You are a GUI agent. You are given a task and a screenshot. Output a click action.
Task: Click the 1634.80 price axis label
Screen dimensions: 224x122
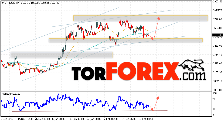pyautogui.click(x=218, y=28)
